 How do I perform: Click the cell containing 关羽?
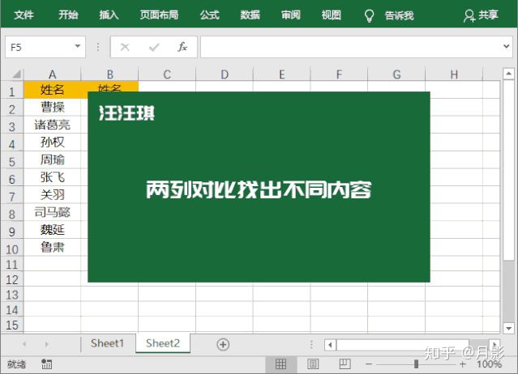[52, 194]
